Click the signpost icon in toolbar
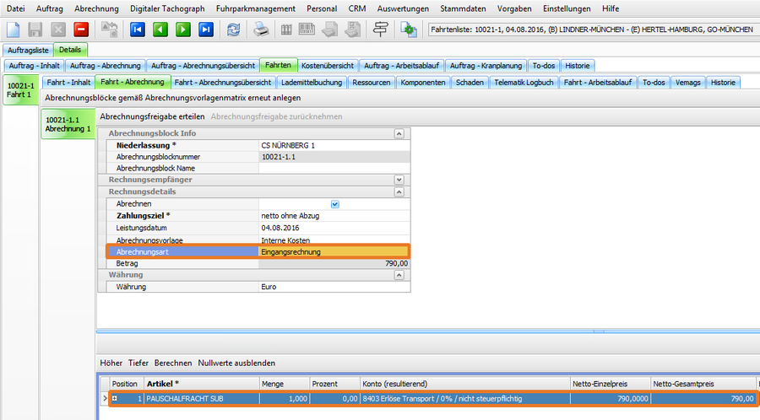Viewport: 760px width, 420px height. point(381,30)
